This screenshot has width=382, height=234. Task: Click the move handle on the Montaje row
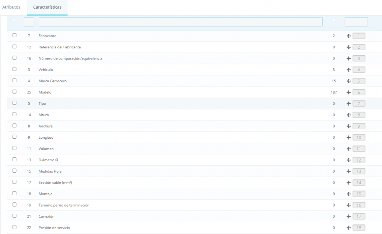pos(349,194)
